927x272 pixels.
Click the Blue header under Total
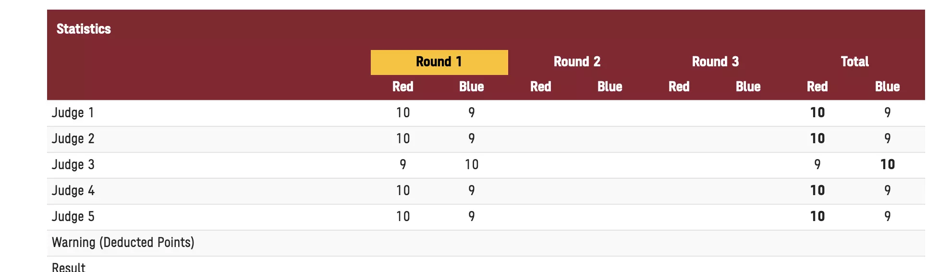point(887,87)
